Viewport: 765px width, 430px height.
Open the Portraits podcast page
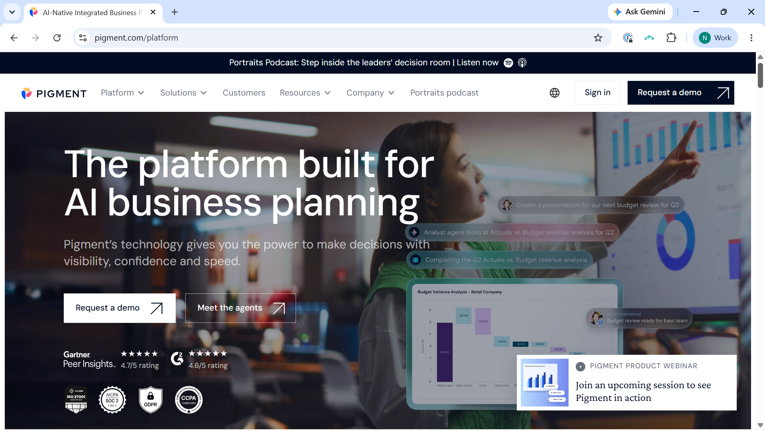pyautogui.click(x=444, y=93)
